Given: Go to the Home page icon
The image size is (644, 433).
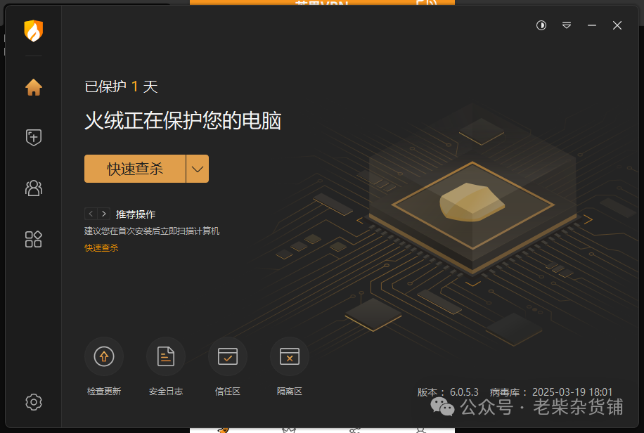Looking at the screenshot, I should tap(33, 87).
